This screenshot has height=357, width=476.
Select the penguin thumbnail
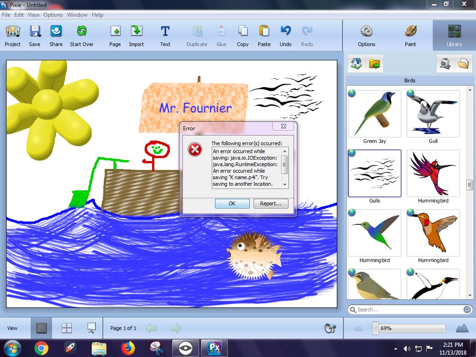433,284
